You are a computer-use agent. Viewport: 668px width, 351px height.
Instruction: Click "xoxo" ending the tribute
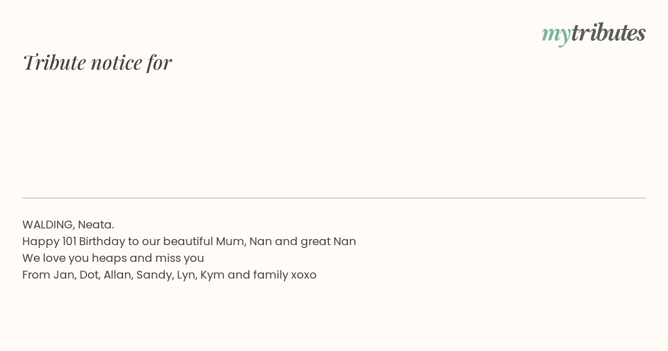303,275
